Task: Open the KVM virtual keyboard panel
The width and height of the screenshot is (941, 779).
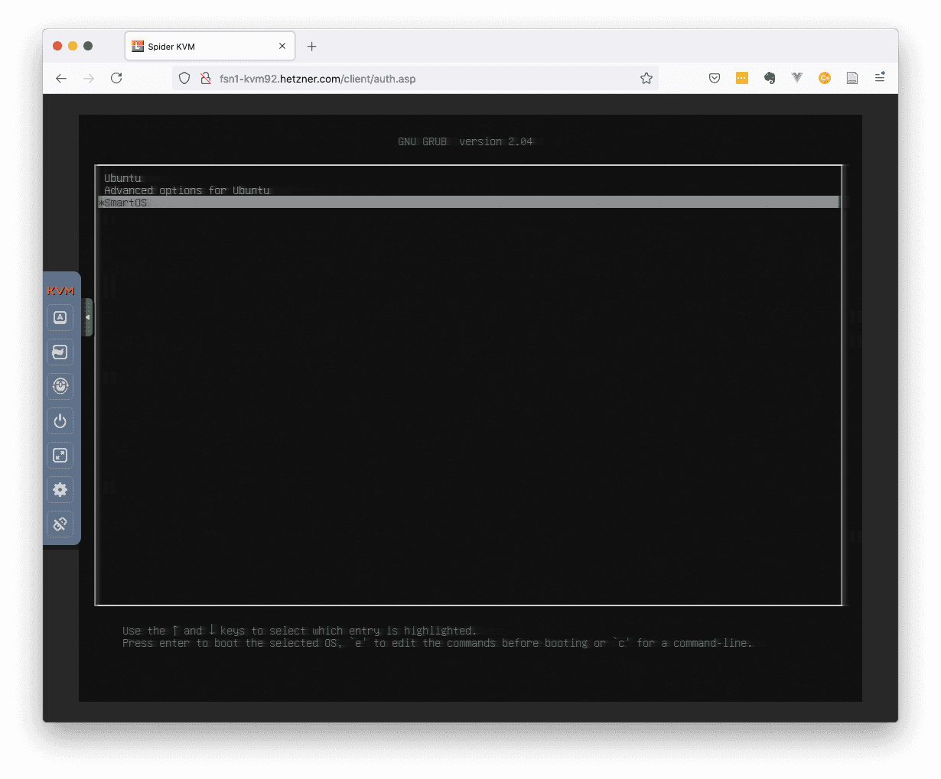Action: (60, 317)
